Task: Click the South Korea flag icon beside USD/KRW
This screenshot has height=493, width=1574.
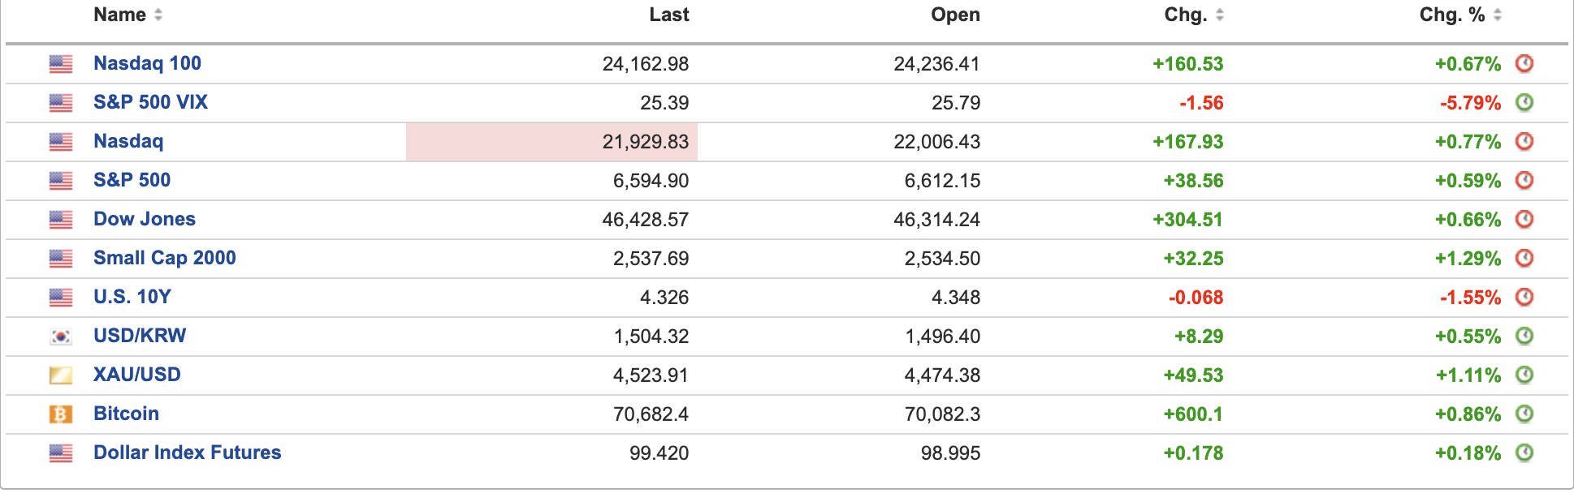Action: (61, 337)
